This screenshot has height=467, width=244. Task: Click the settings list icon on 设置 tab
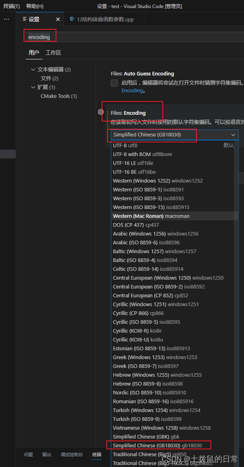(25, 19)
